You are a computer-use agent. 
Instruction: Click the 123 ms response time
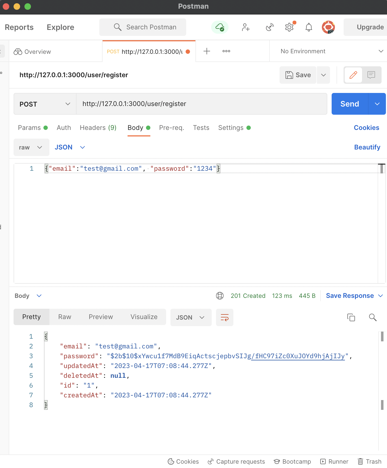(282, 296)
